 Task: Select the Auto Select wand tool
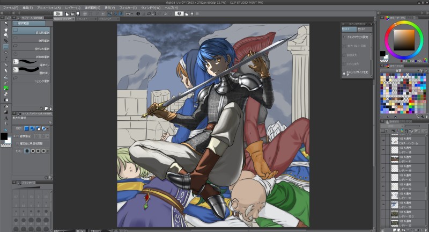coord(6,53)
